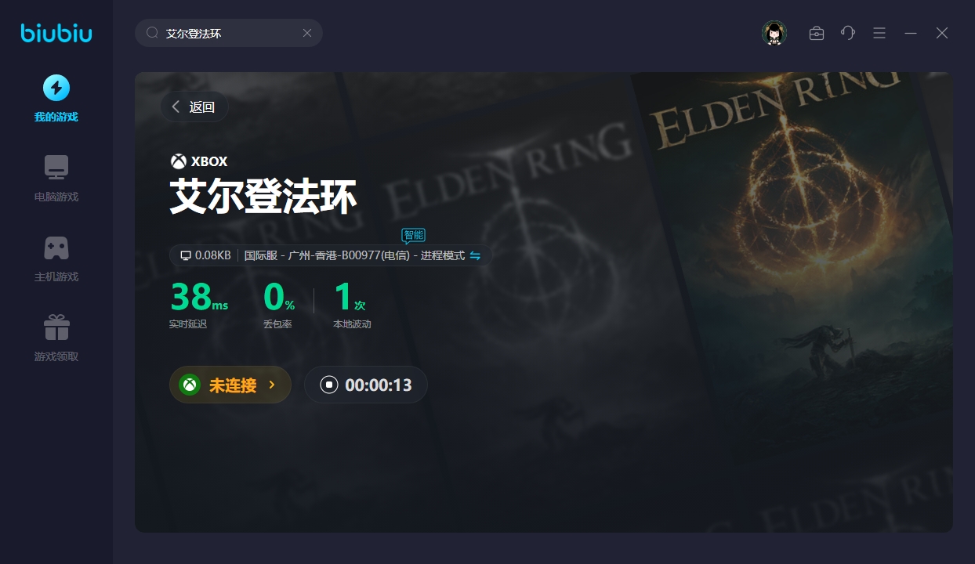
Task: Click the 智能 smart mode tag
Action: 414,235
